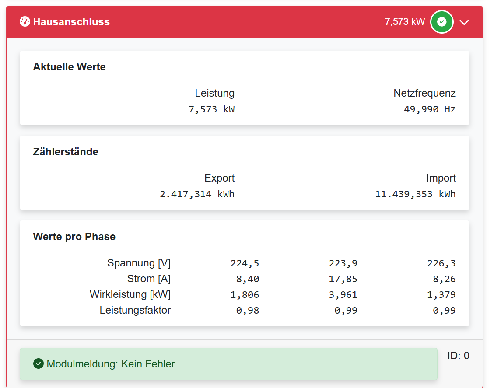Viewport: 494px width, 388px height.
Task: Click the Zählerstände section heading
Action: pos(66,152)
